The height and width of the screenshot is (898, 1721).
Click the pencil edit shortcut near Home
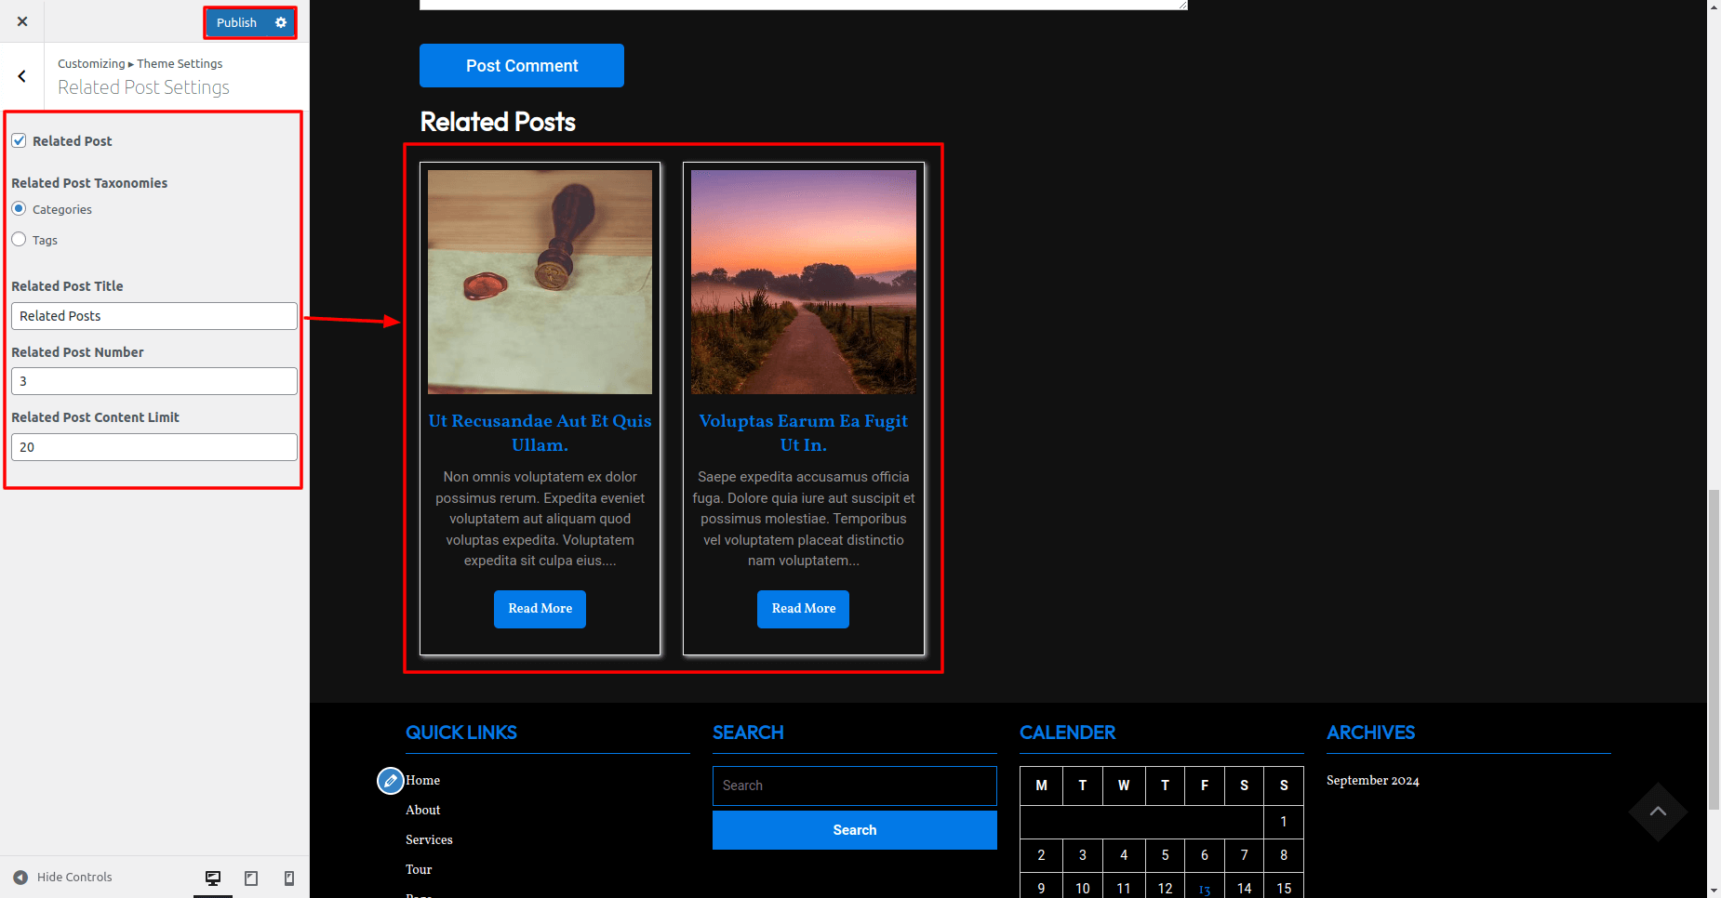point(390,781)
